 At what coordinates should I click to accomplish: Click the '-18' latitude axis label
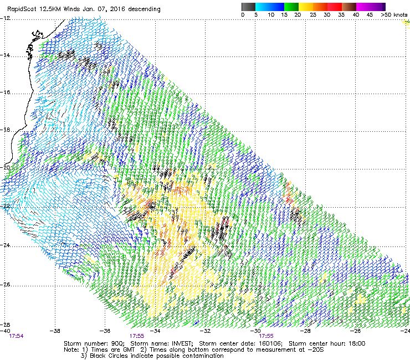tap(5, 130)
